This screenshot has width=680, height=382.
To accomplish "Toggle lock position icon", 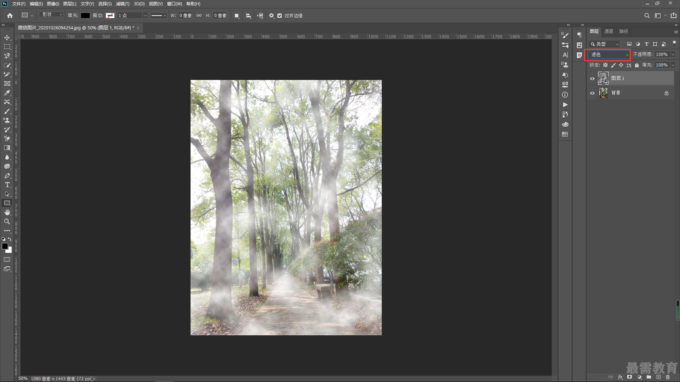I will pos(621,65).
